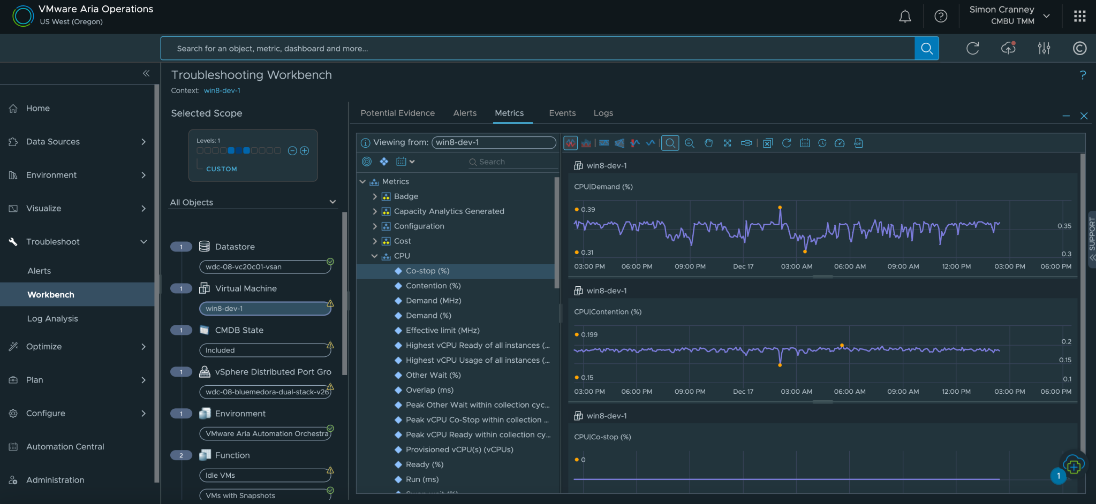Open the search icon in the top bar
The width and height of the screenshot is (1096, 504).
tap(927, 48)
